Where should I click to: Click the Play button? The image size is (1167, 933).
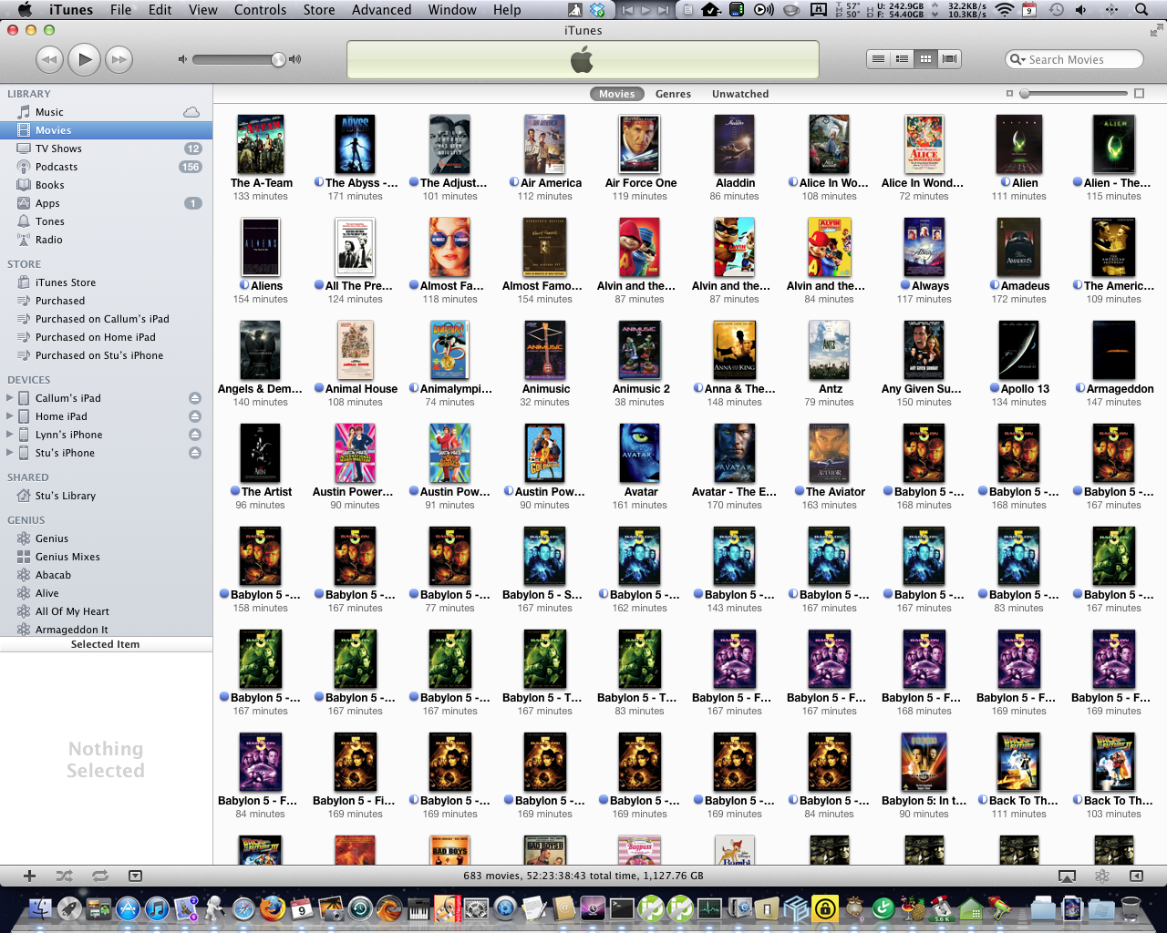click(84, 59)
